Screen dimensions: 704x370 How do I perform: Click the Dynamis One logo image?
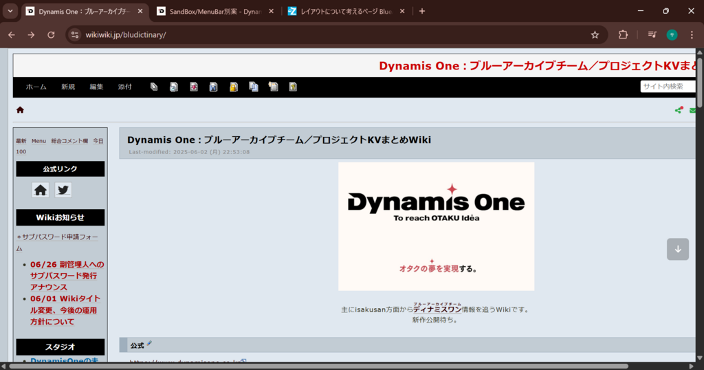tap(437, 226)
